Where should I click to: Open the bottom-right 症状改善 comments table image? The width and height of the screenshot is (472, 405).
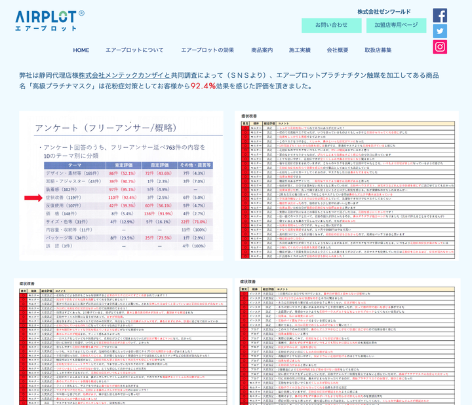(348, 342)
